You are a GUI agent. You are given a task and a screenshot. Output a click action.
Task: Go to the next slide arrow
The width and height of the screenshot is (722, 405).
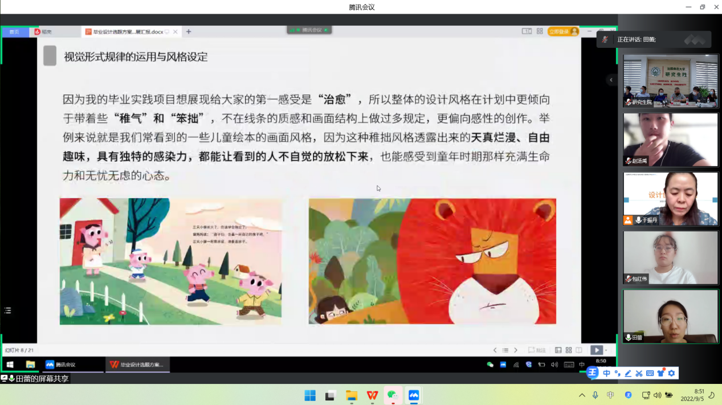click(x=516, y=350)
